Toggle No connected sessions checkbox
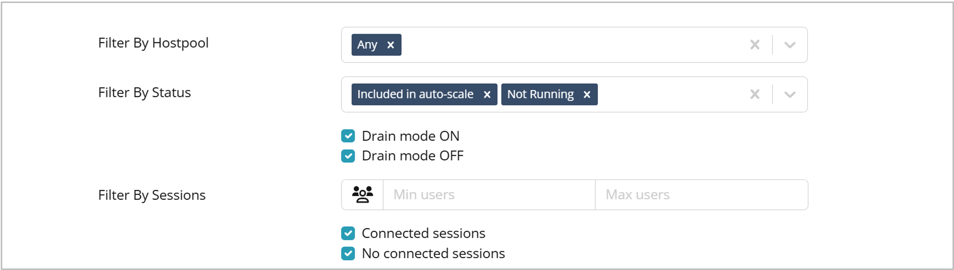This screenshot has width=954, height=270. (348, 254)
